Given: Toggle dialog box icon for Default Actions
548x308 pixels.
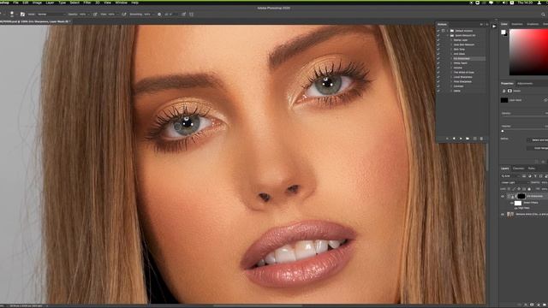Looking at the screenshot, I should (x=444, y=31).
